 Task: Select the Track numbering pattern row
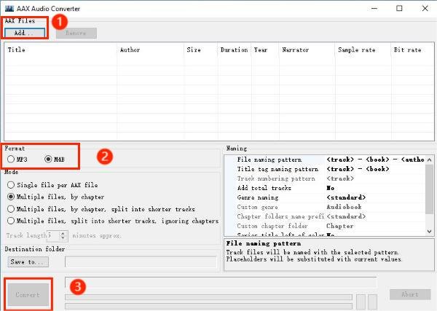326,178
